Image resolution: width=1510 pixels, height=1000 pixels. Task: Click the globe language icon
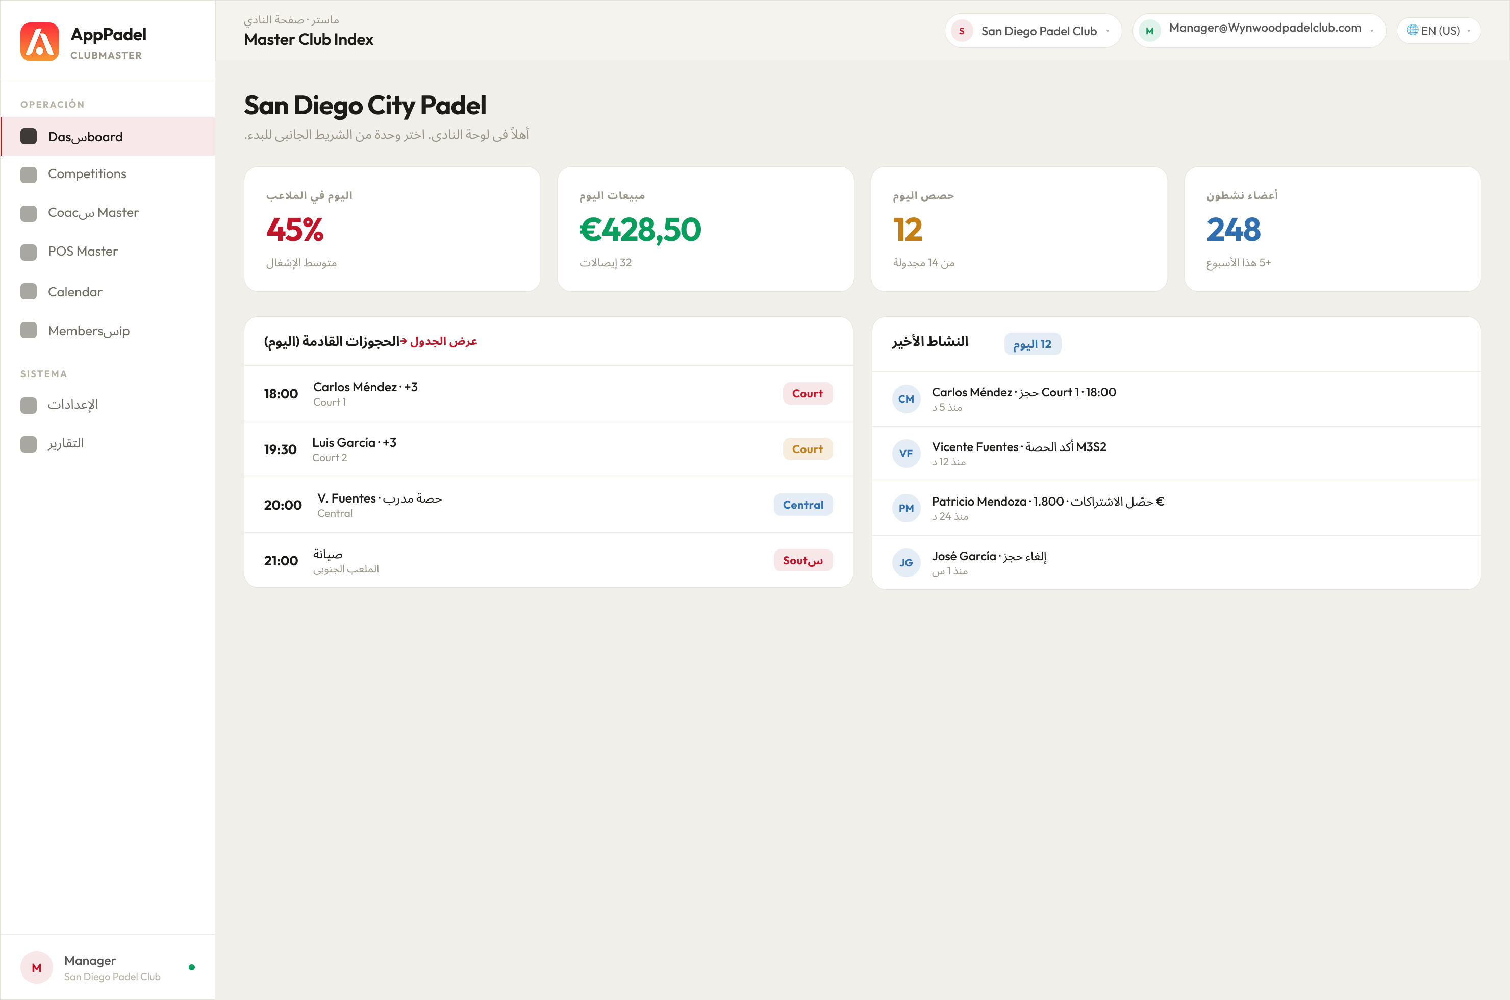1413,30
